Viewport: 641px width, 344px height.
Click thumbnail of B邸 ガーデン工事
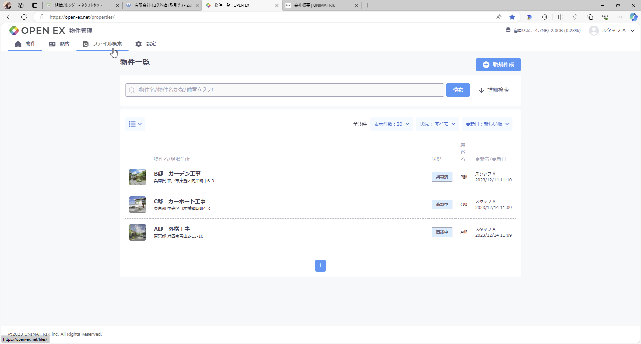[x=138, y=177]
